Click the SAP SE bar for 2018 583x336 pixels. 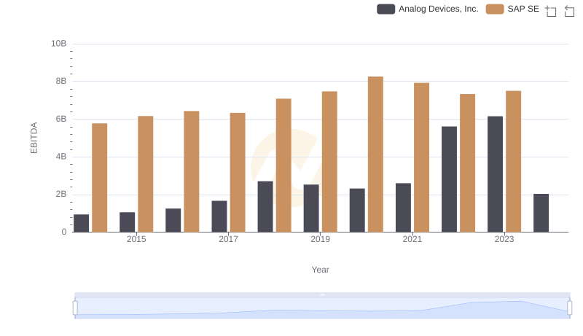click(x=283, y=165)
